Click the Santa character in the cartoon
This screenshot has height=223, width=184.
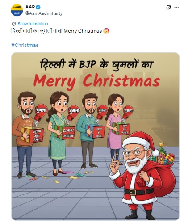[138, 174]
